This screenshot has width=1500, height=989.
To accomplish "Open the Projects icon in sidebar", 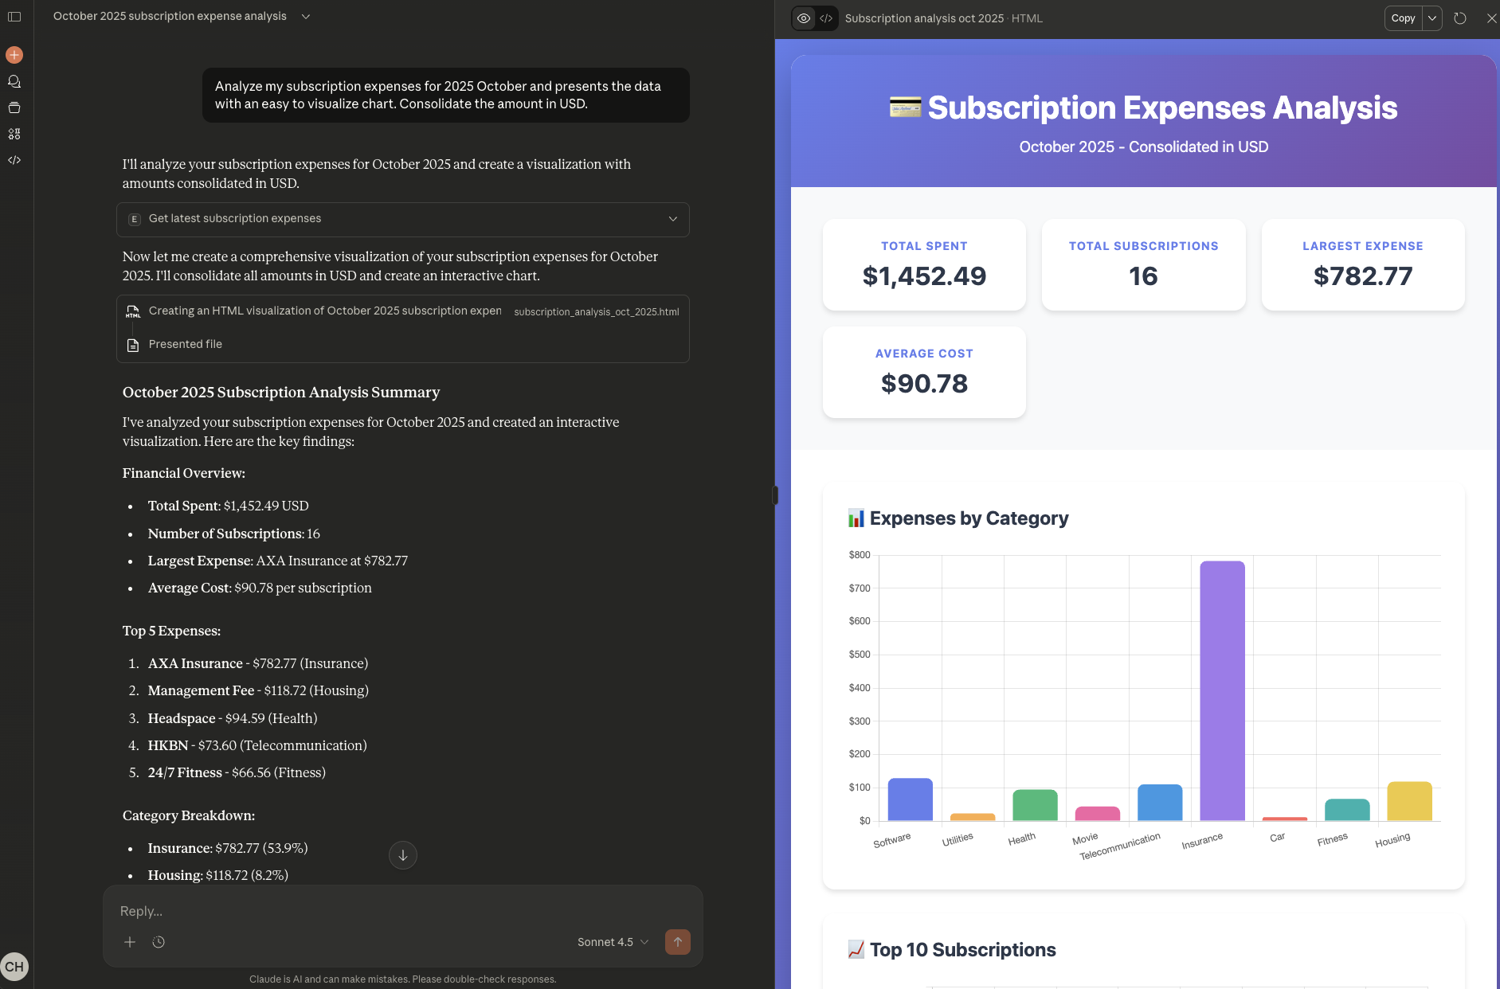I will [14, 107].
